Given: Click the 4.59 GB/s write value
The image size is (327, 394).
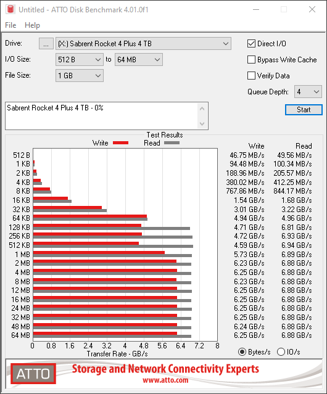Looking at the screenshot, I should coord(249,245).
